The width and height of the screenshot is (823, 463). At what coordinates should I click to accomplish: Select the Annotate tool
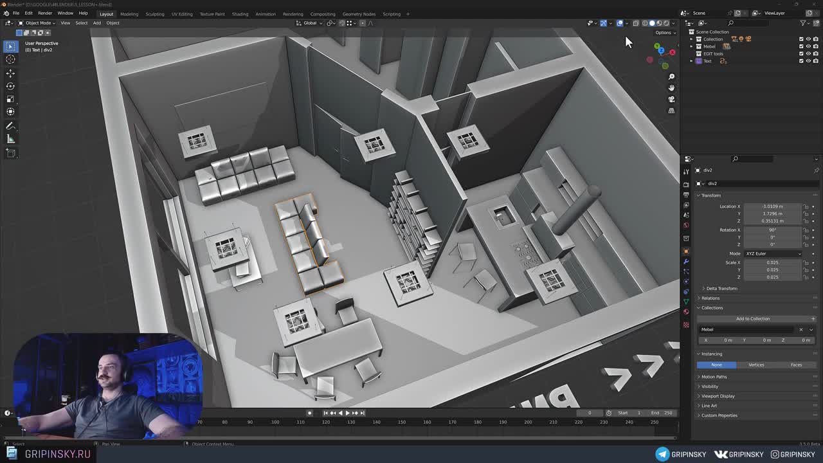10,126
